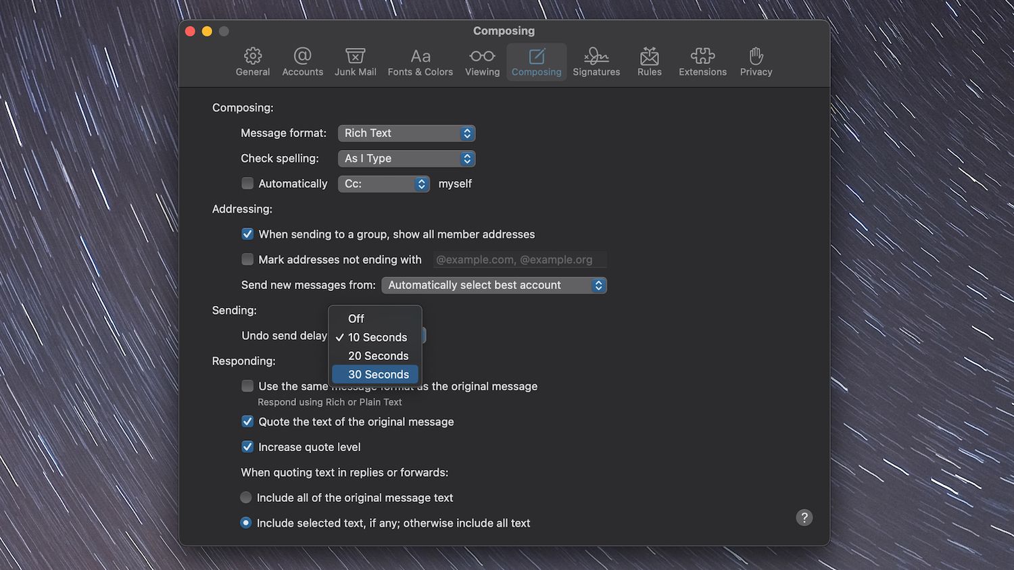Choose 30 Seconds delay option

(375, 374)
